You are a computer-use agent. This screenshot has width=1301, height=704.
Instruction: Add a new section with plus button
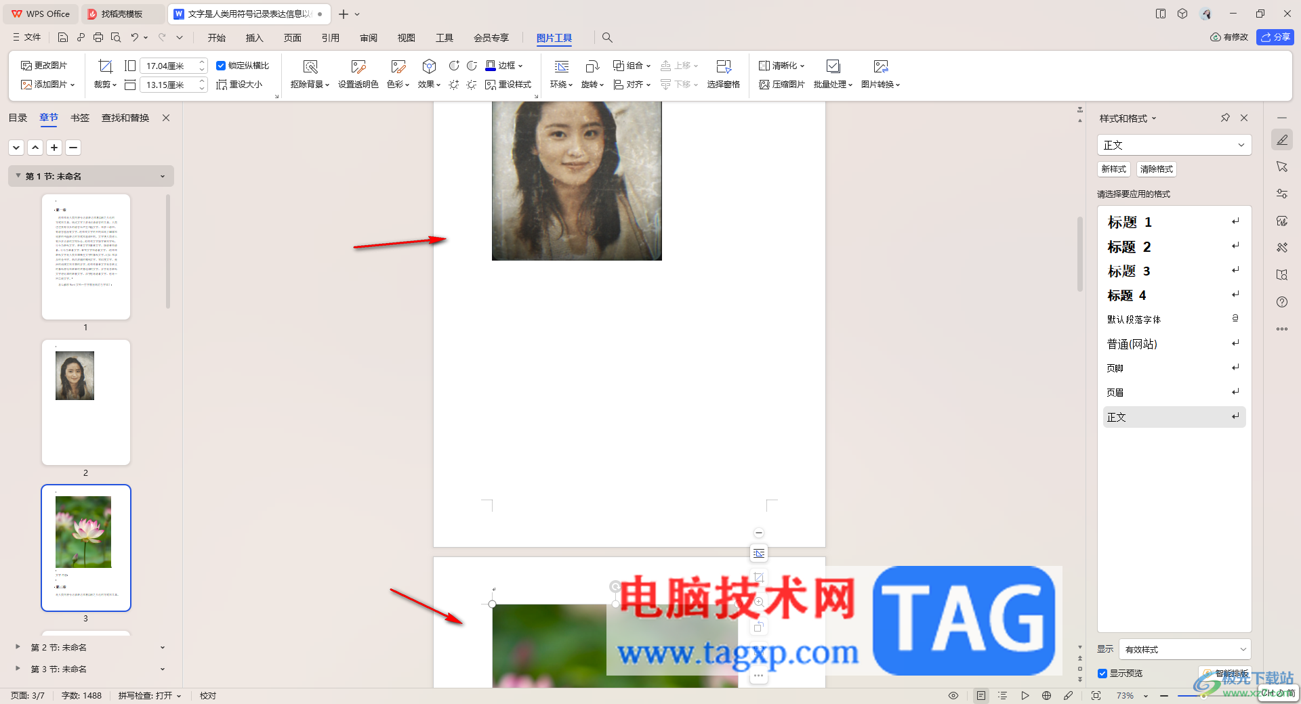point(54,148)
